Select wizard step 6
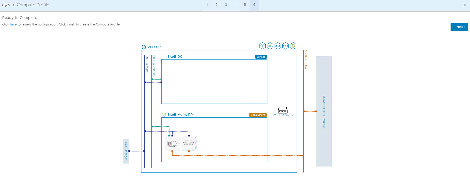470x184 pixels. pyautogui.click(x=254, y=5)
